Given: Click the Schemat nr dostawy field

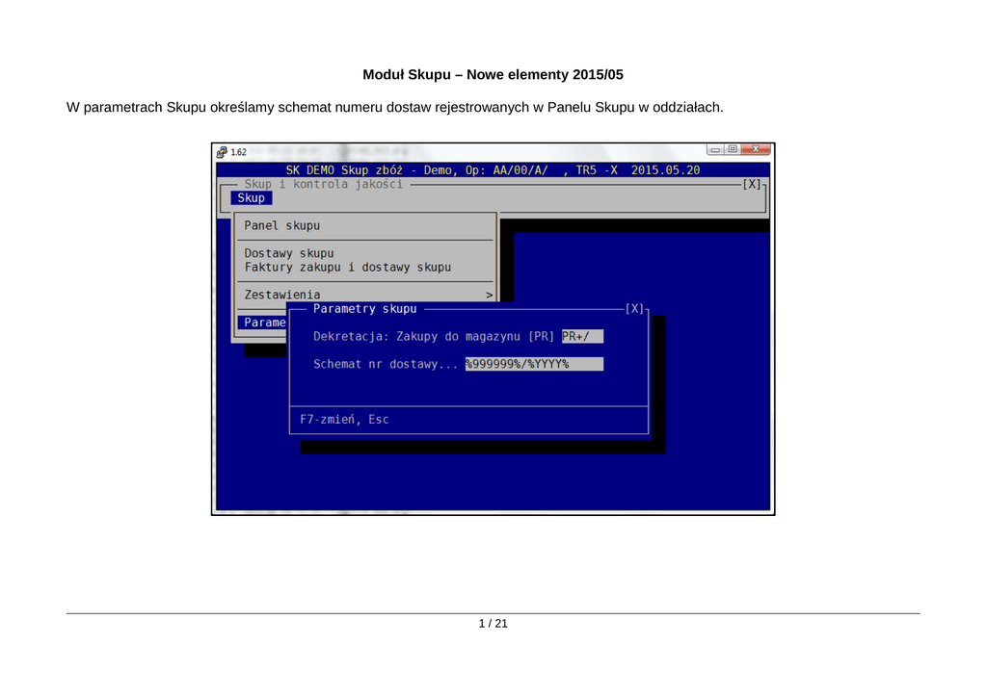Looking at the screenshot, I should 533,364.
